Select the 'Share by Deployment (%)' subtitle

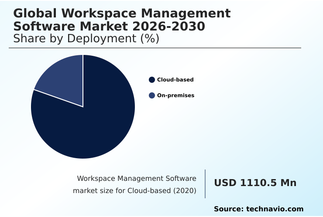86,39
